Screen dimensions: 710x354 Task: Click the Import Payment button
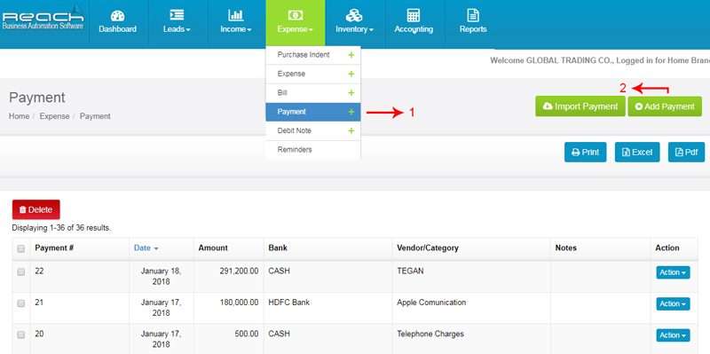coord(580,106)
